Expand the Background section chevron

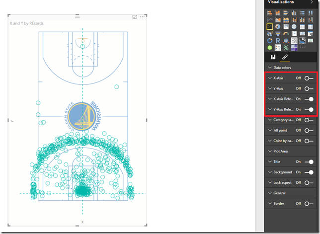[x=270, y=172]
